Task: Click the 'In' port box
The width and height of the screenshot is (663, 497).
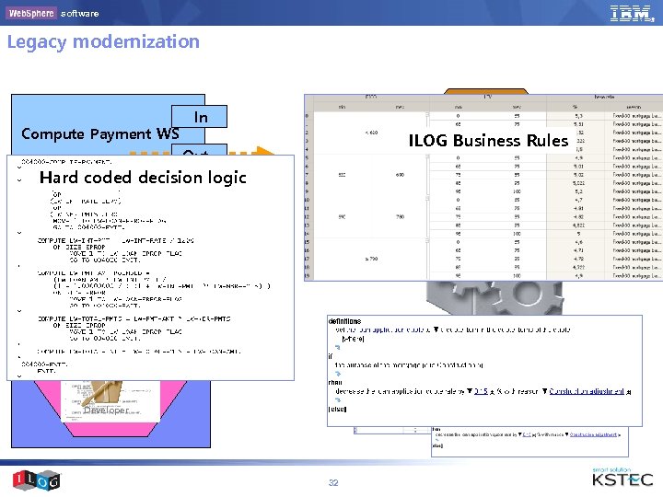Action: (199, 117)
